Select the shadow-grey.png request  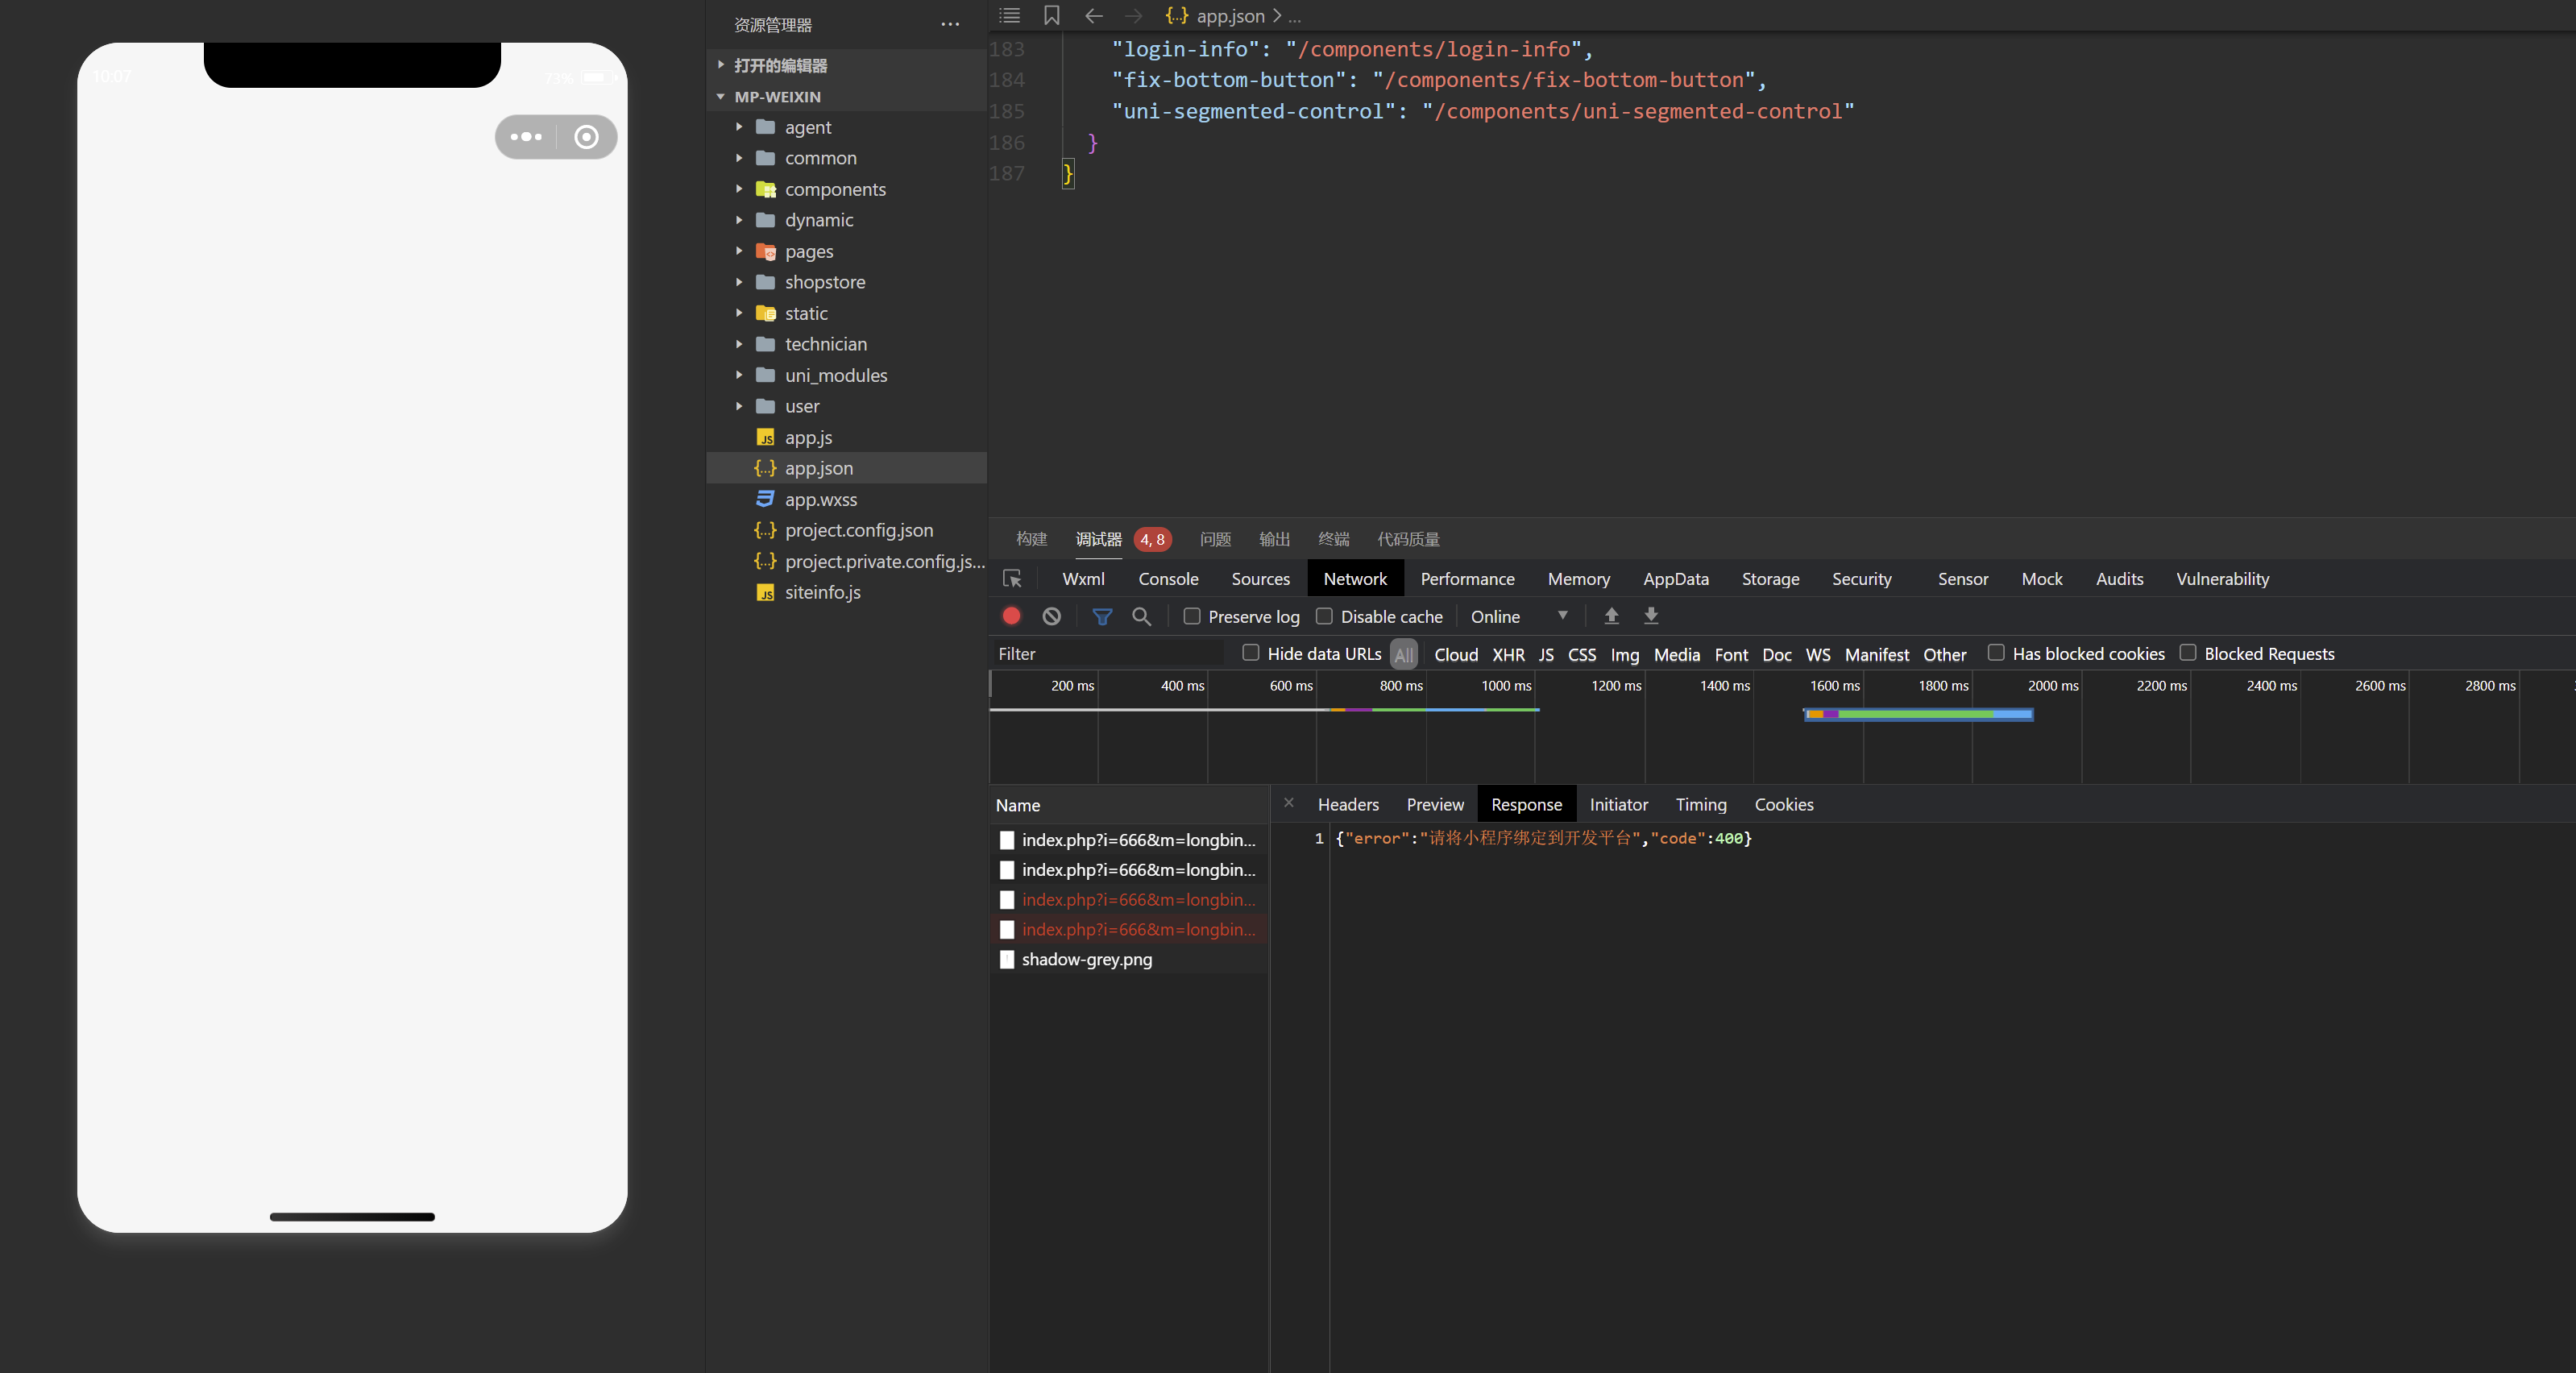[x=1086, y=959]
